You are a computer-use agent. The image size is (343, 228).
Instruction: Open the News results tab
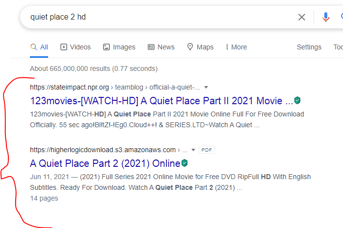tap(161, 47)
